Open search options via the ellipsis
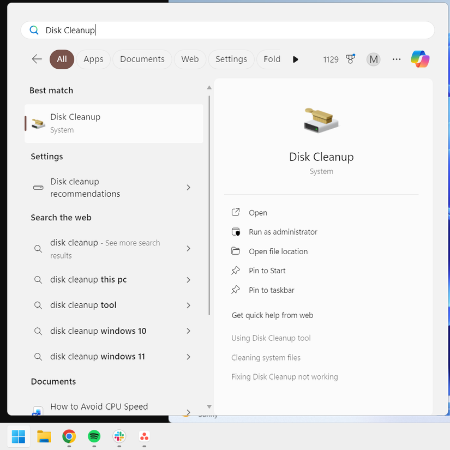 tap(397, 59)
